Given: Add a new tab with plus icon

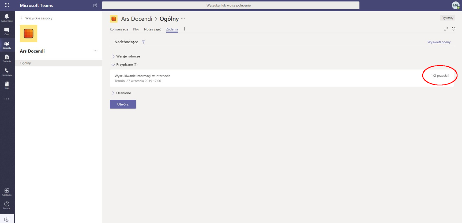Looking at the screenshot, I should coord(184,29).
